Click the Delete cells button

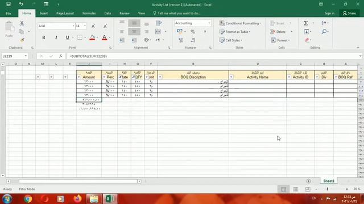(278, 32)
